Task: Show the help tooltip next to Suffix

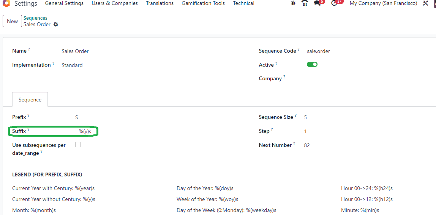Action: [x=28, y=129]
